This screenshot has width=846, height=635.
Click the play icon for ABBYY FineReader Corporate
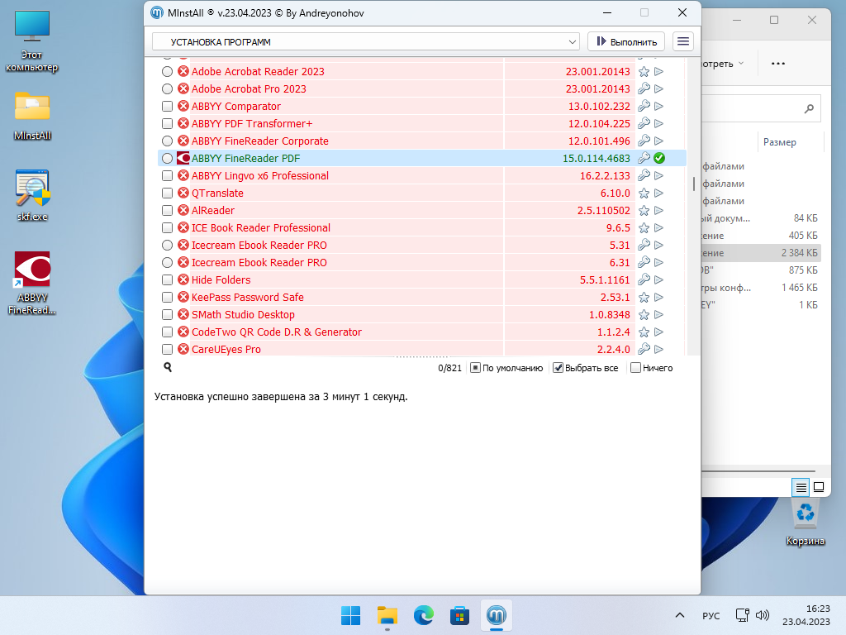(x=658, y=141)
